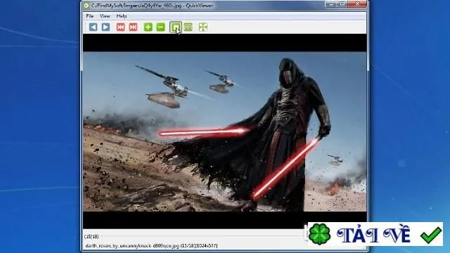Zoom in with the green plus icon
The height and width of the screenshot is (253, 450).
148,27
